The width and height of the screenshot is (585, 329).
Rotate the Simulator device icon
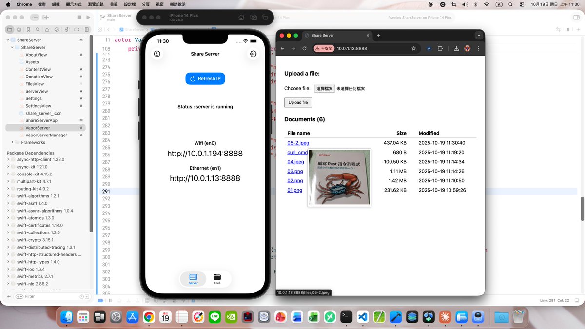point(266,17)
